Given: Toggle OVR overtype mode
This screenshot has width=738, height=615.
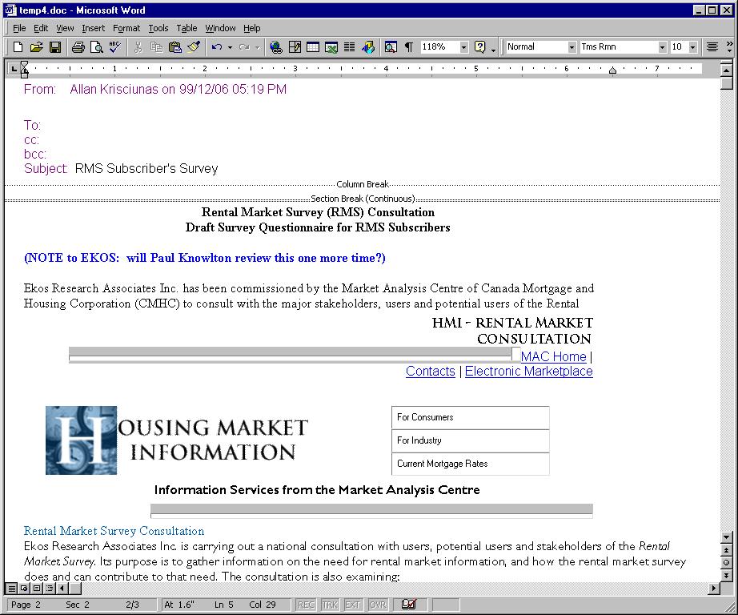Looking at the screenshot, I should 378,605.
